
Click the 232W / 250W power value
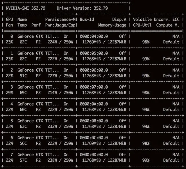pyautogui.click(x=60, y=126)
